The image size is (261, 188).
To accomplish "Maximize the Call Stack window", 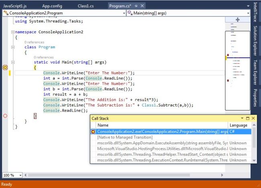I will click(248, 118).
